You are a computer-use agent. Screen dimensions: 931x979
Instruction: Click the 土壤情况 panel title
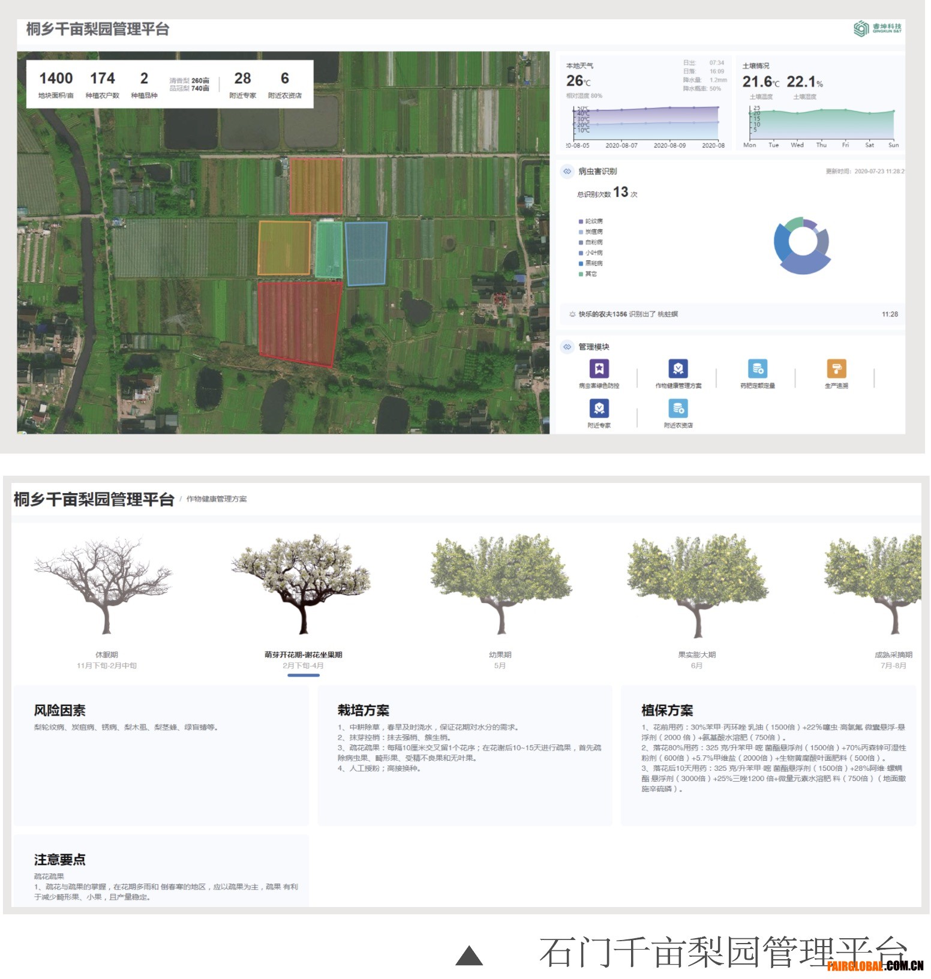[x=756, y=66]
